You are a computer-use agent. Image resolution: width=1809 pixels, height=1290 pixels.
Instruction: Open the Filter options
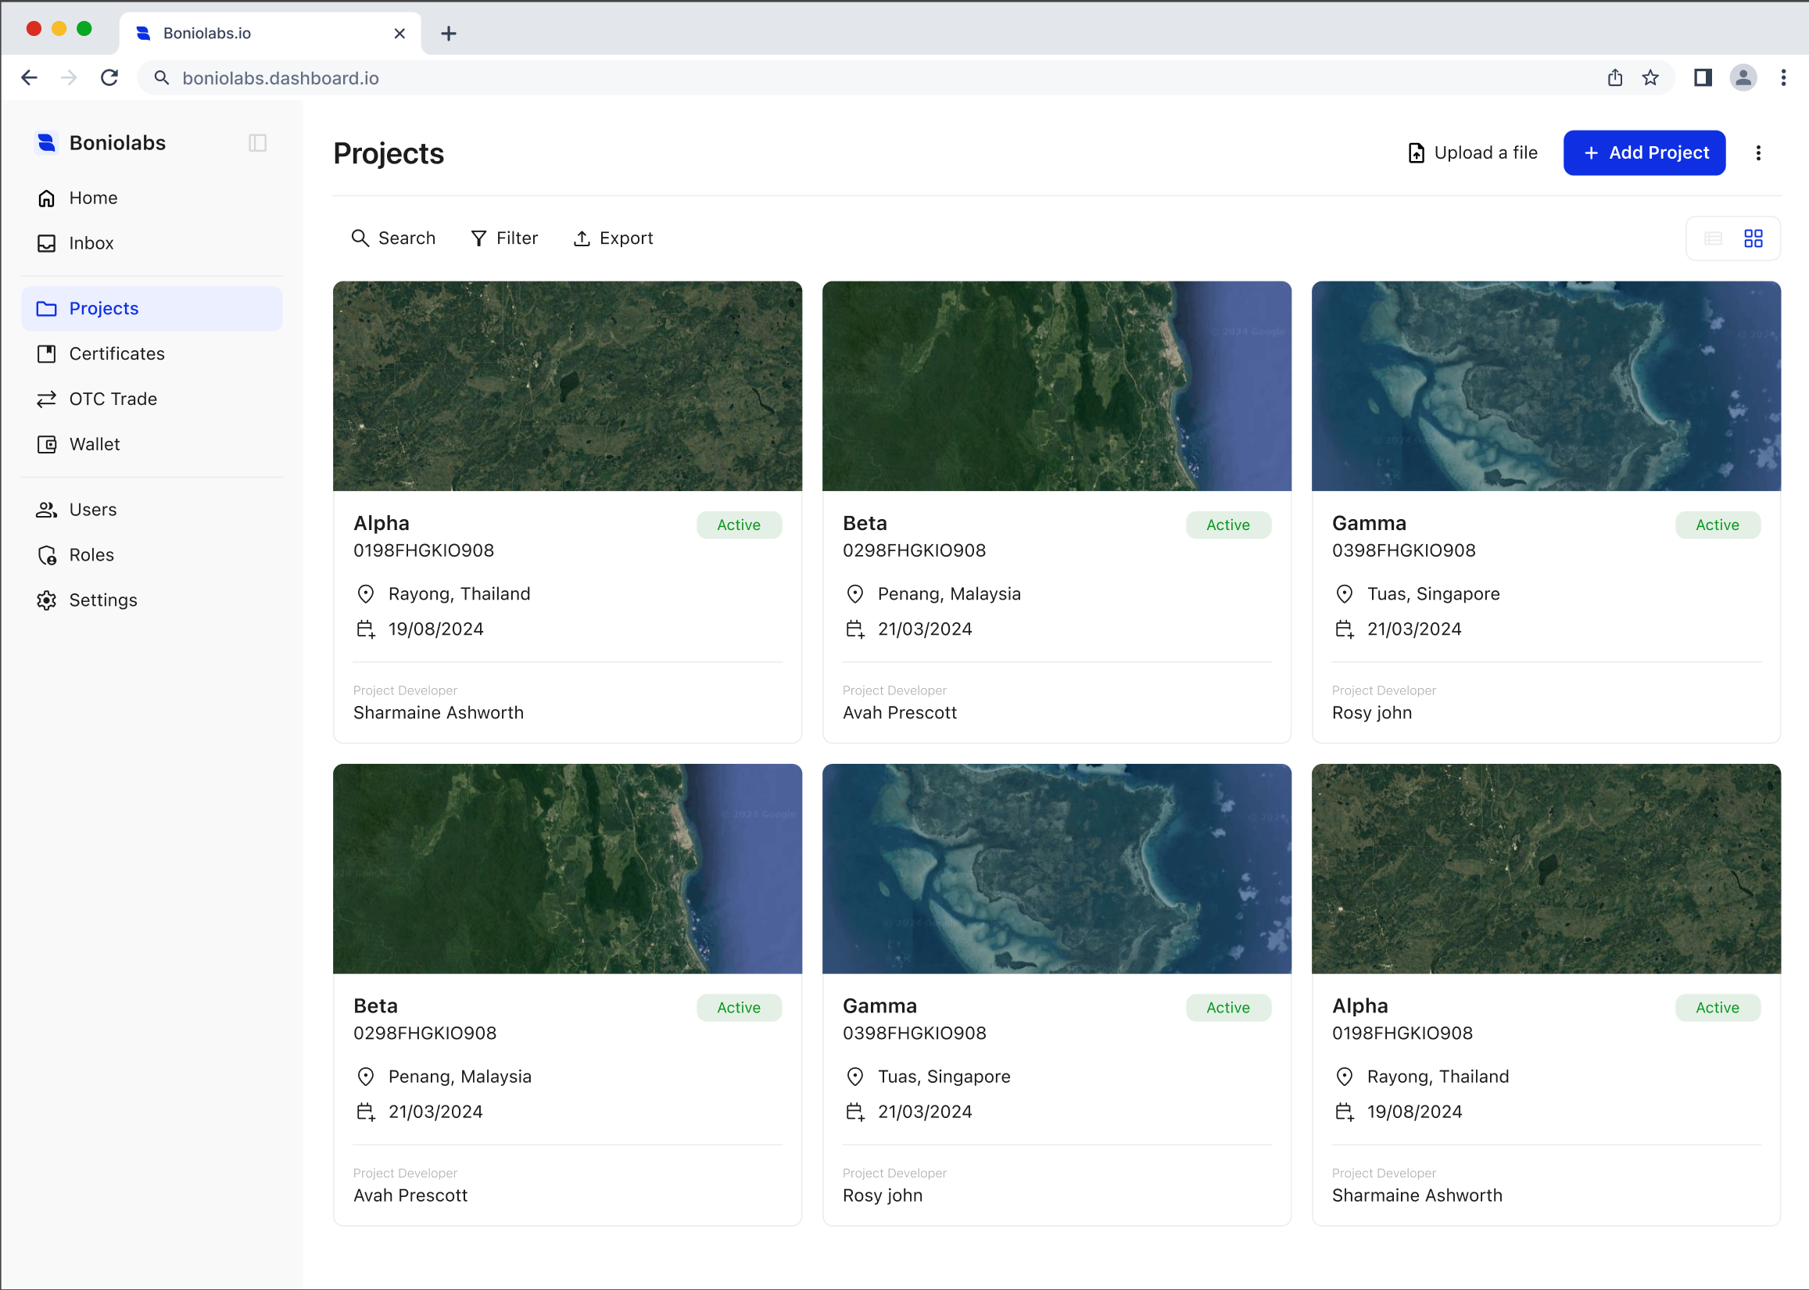[504, 238]
